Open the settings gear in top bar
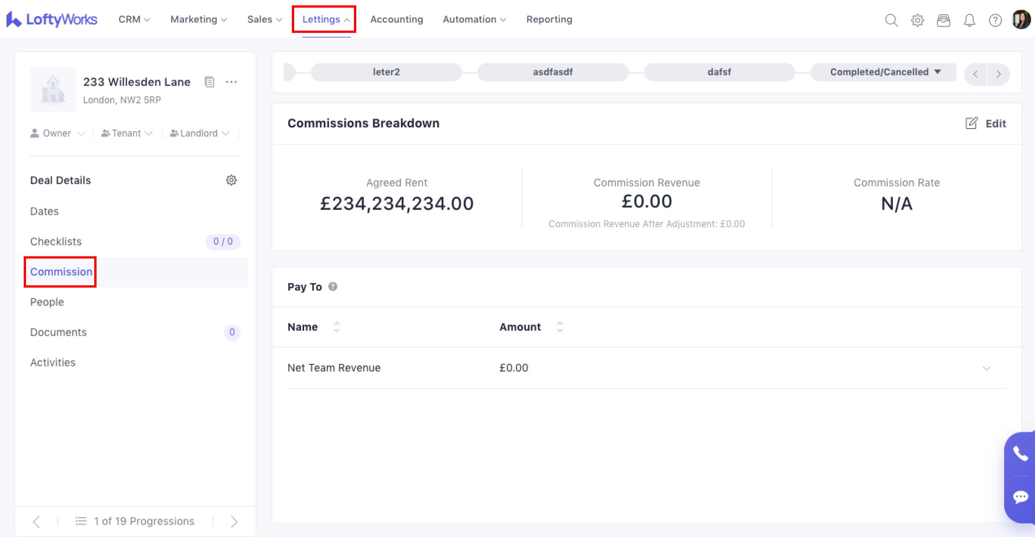Viewport: 1035px width, 537px height. [917, 20]
